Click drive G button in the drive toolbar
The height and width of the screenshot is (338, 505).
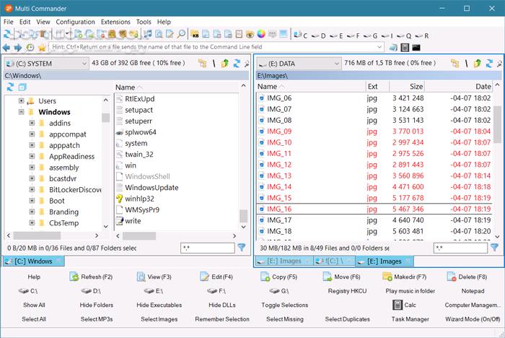[371, 35]
